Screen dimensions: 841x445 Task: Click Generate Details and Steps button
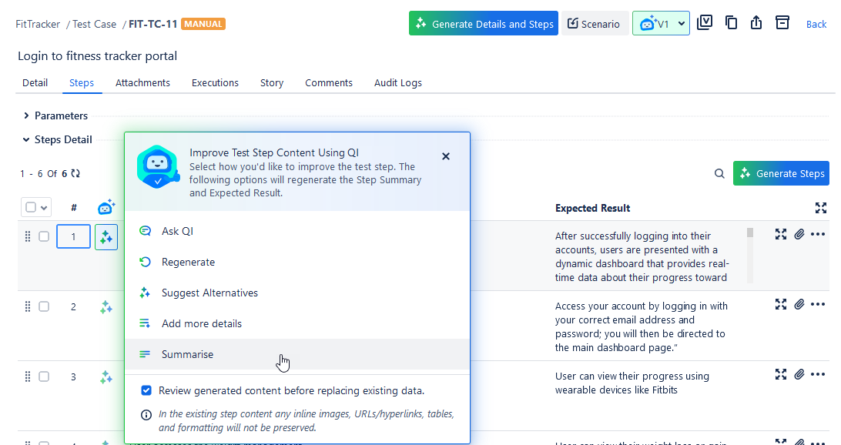point(483,24)
